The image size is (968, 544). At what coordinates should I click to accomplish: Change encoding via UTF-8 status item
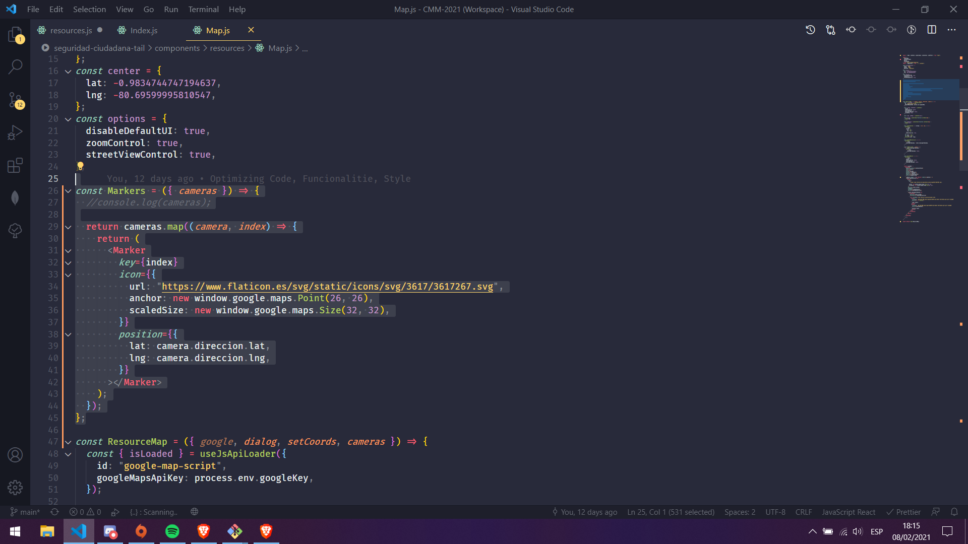775,512
